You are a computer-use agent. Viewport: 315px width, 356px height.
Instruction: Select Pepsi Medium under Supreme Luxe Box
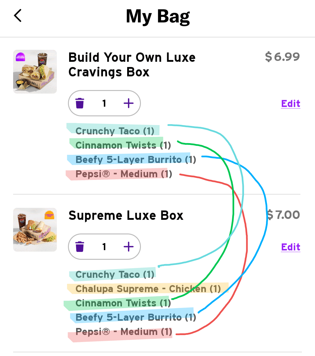[x=124, y=332]
